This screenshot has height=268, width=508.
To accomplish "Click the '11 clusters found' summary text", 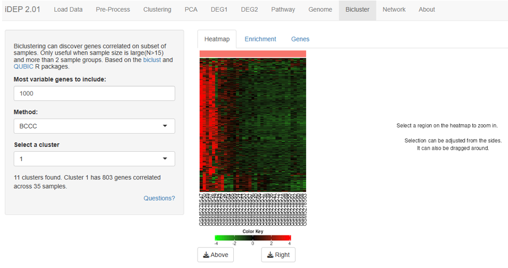I will point(87,182).
